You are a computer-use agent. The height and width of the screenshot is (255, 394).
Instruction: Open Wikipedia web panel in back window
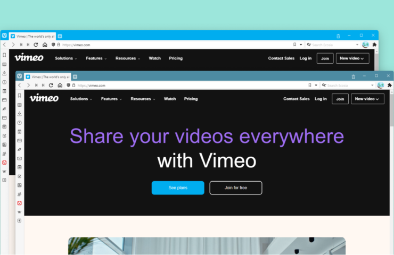[x=4, y=172]
